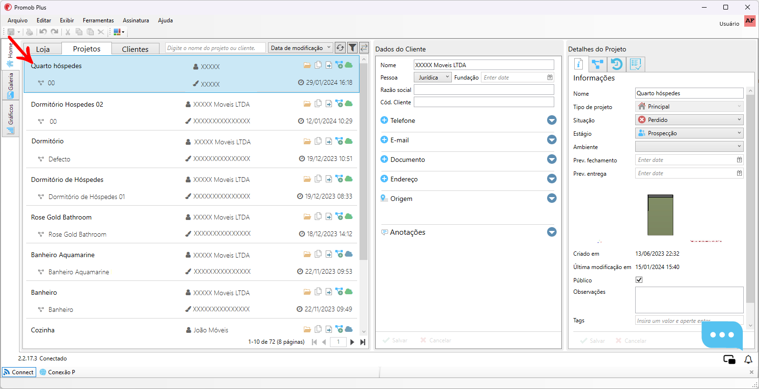The width and height of the screenshot is (759, 389).
Task: Click the print icon in the toolbar
Action: coord(30,32)
